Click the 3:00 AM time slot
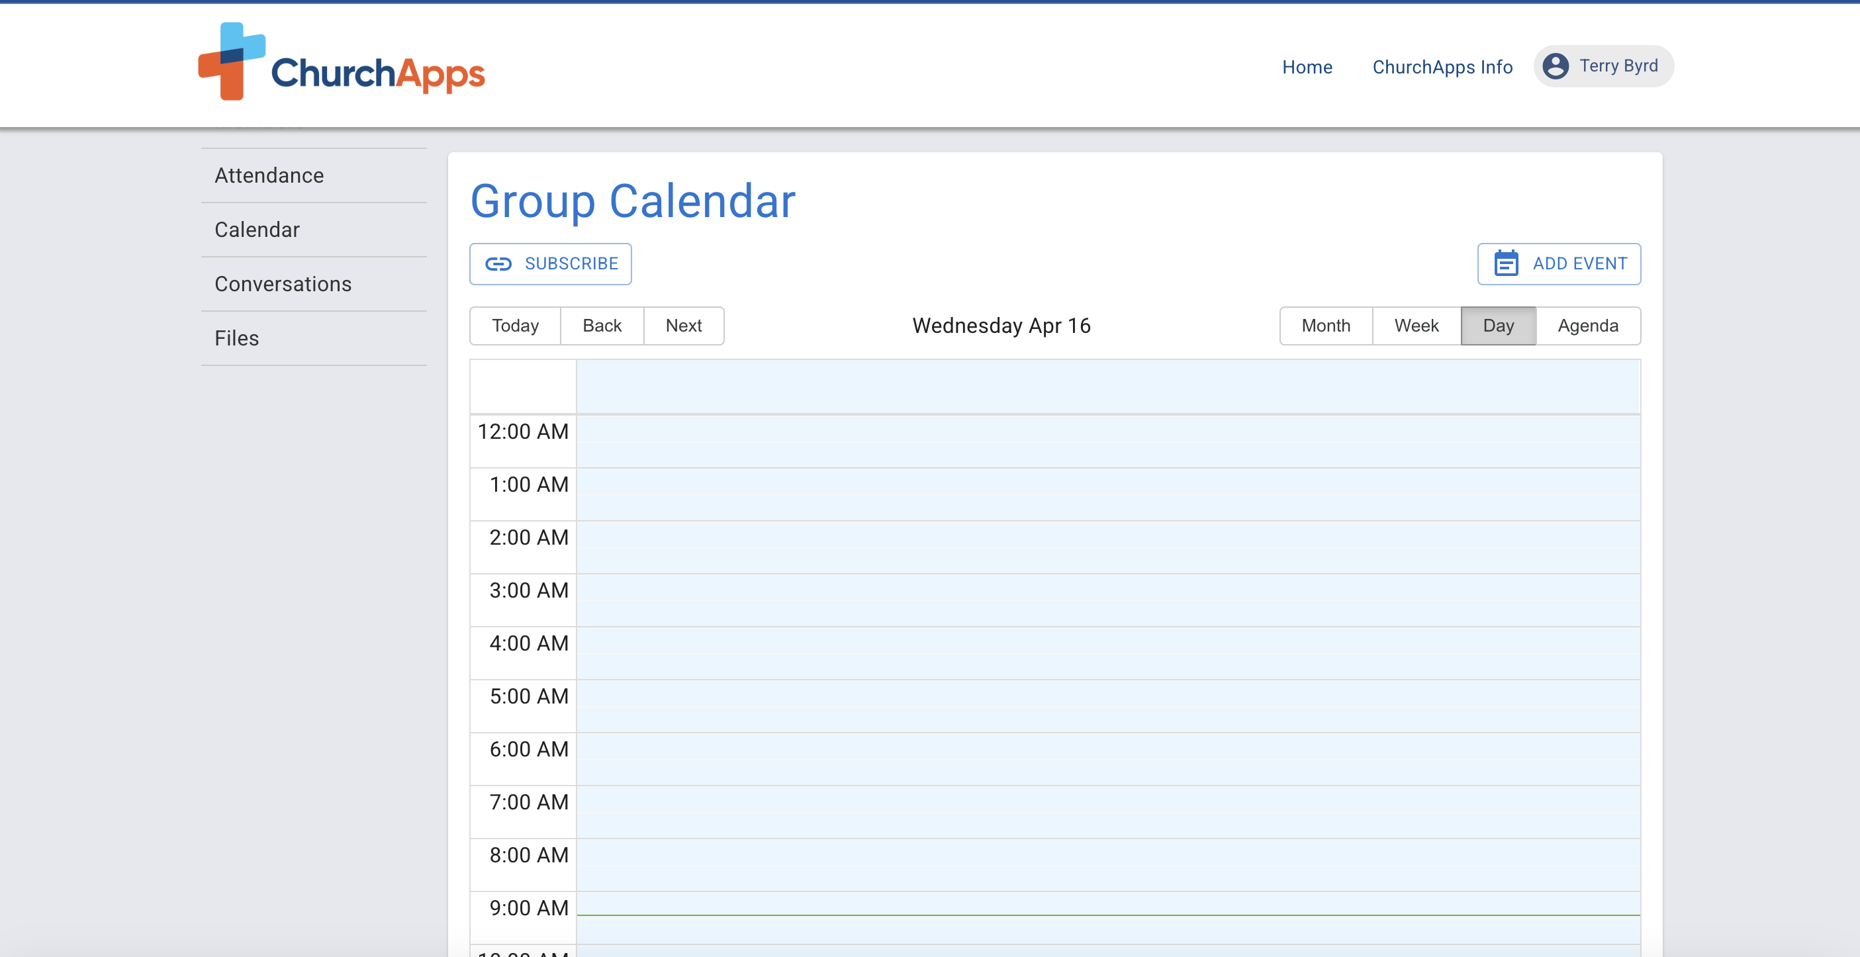 point(1107,600)
